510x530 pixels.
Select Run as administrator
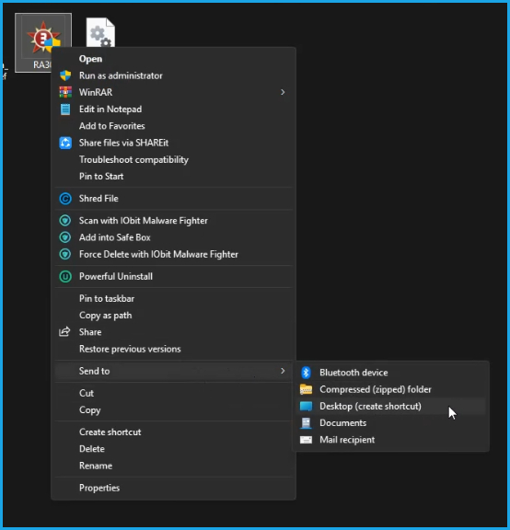173,75
